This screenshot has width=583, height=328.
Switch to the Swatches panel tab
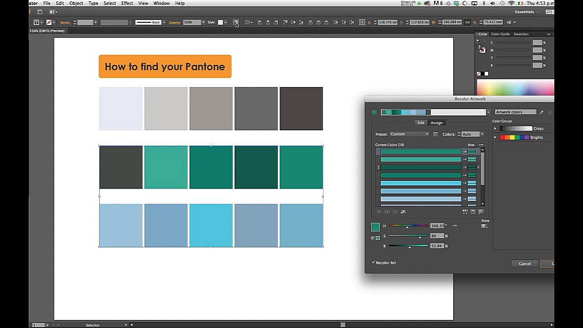tap(521, 34)
